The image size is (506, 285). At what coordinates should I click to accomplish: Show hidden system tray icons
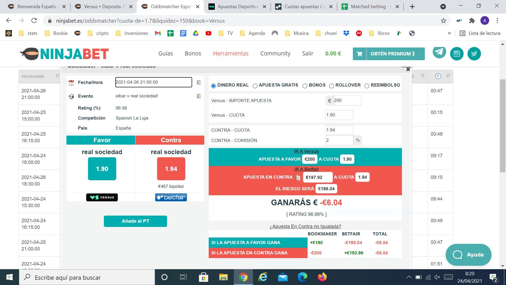coord(409,277)
